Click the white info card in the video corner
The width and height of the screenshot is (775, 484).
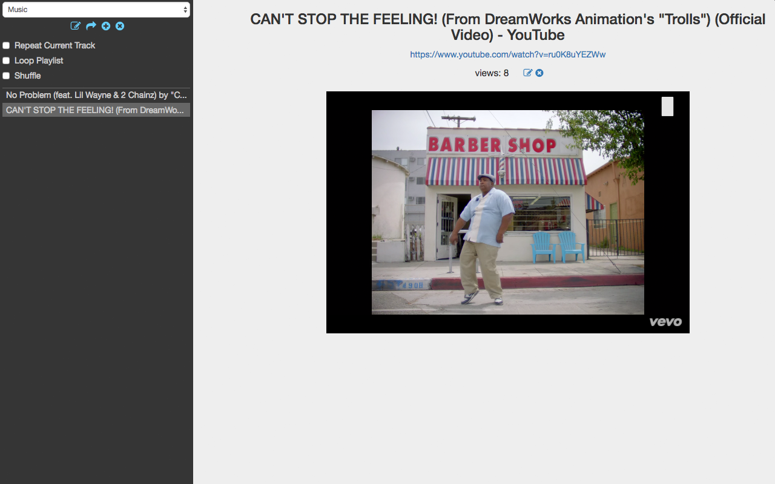click(x=667, y=106)
